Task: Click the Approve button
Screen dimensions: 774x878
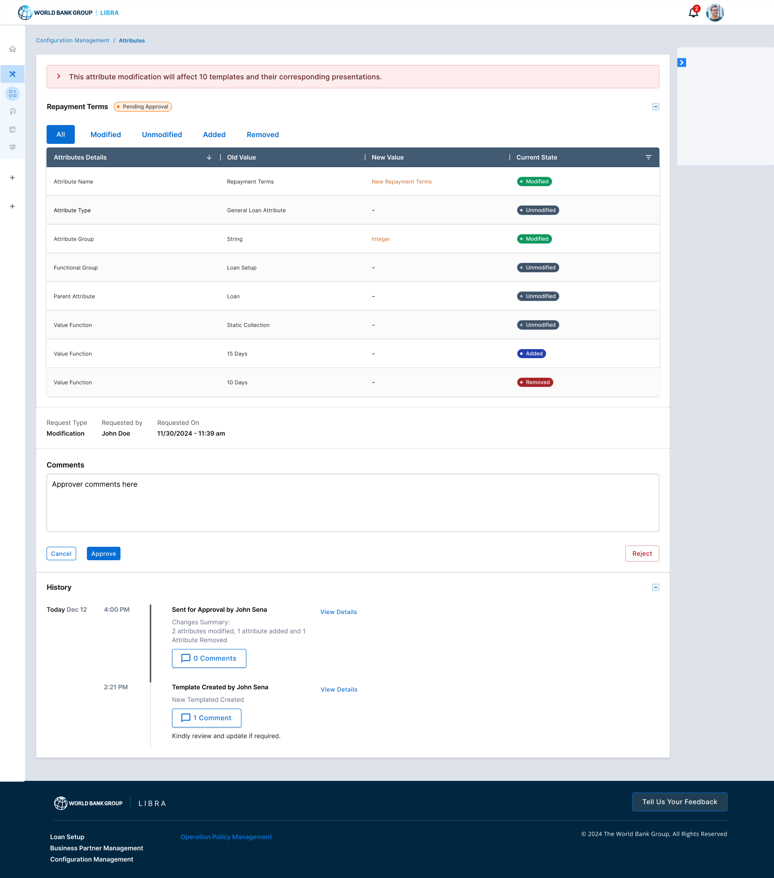Action: pos(103,554)
